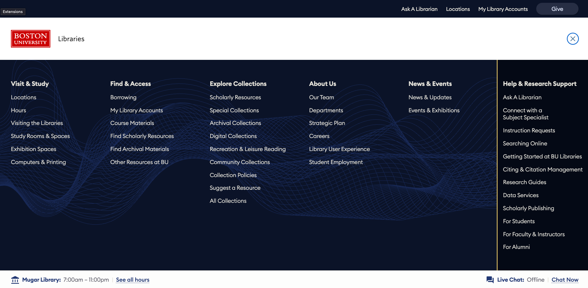588x288 pixels.
Task: Open the News & Events heading
Action: click(x=430, y=84)
